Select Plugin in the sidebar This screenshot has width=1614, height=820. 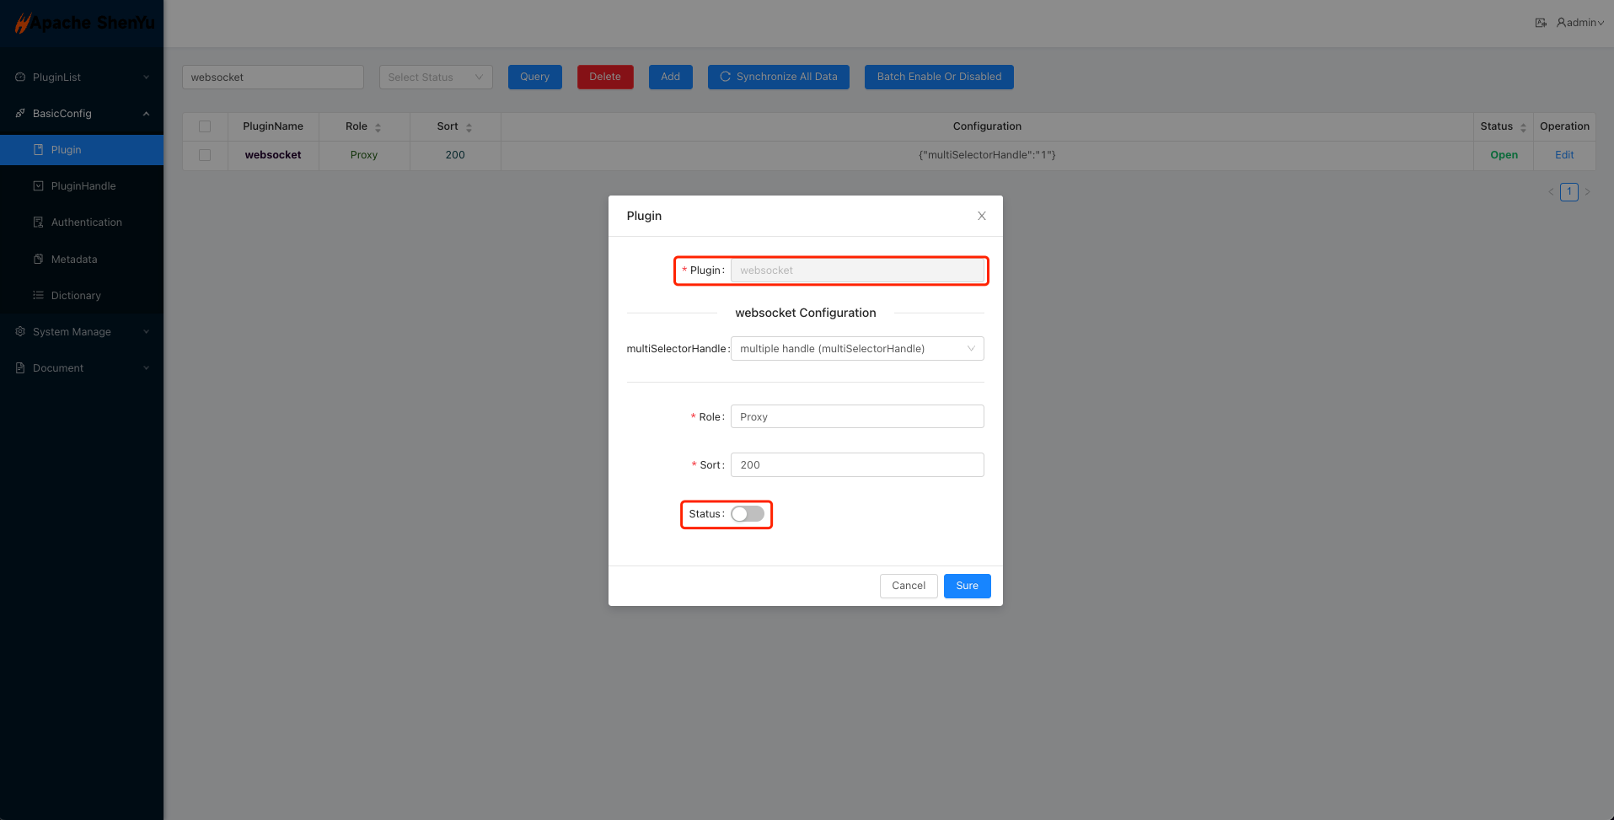point(66,150)
